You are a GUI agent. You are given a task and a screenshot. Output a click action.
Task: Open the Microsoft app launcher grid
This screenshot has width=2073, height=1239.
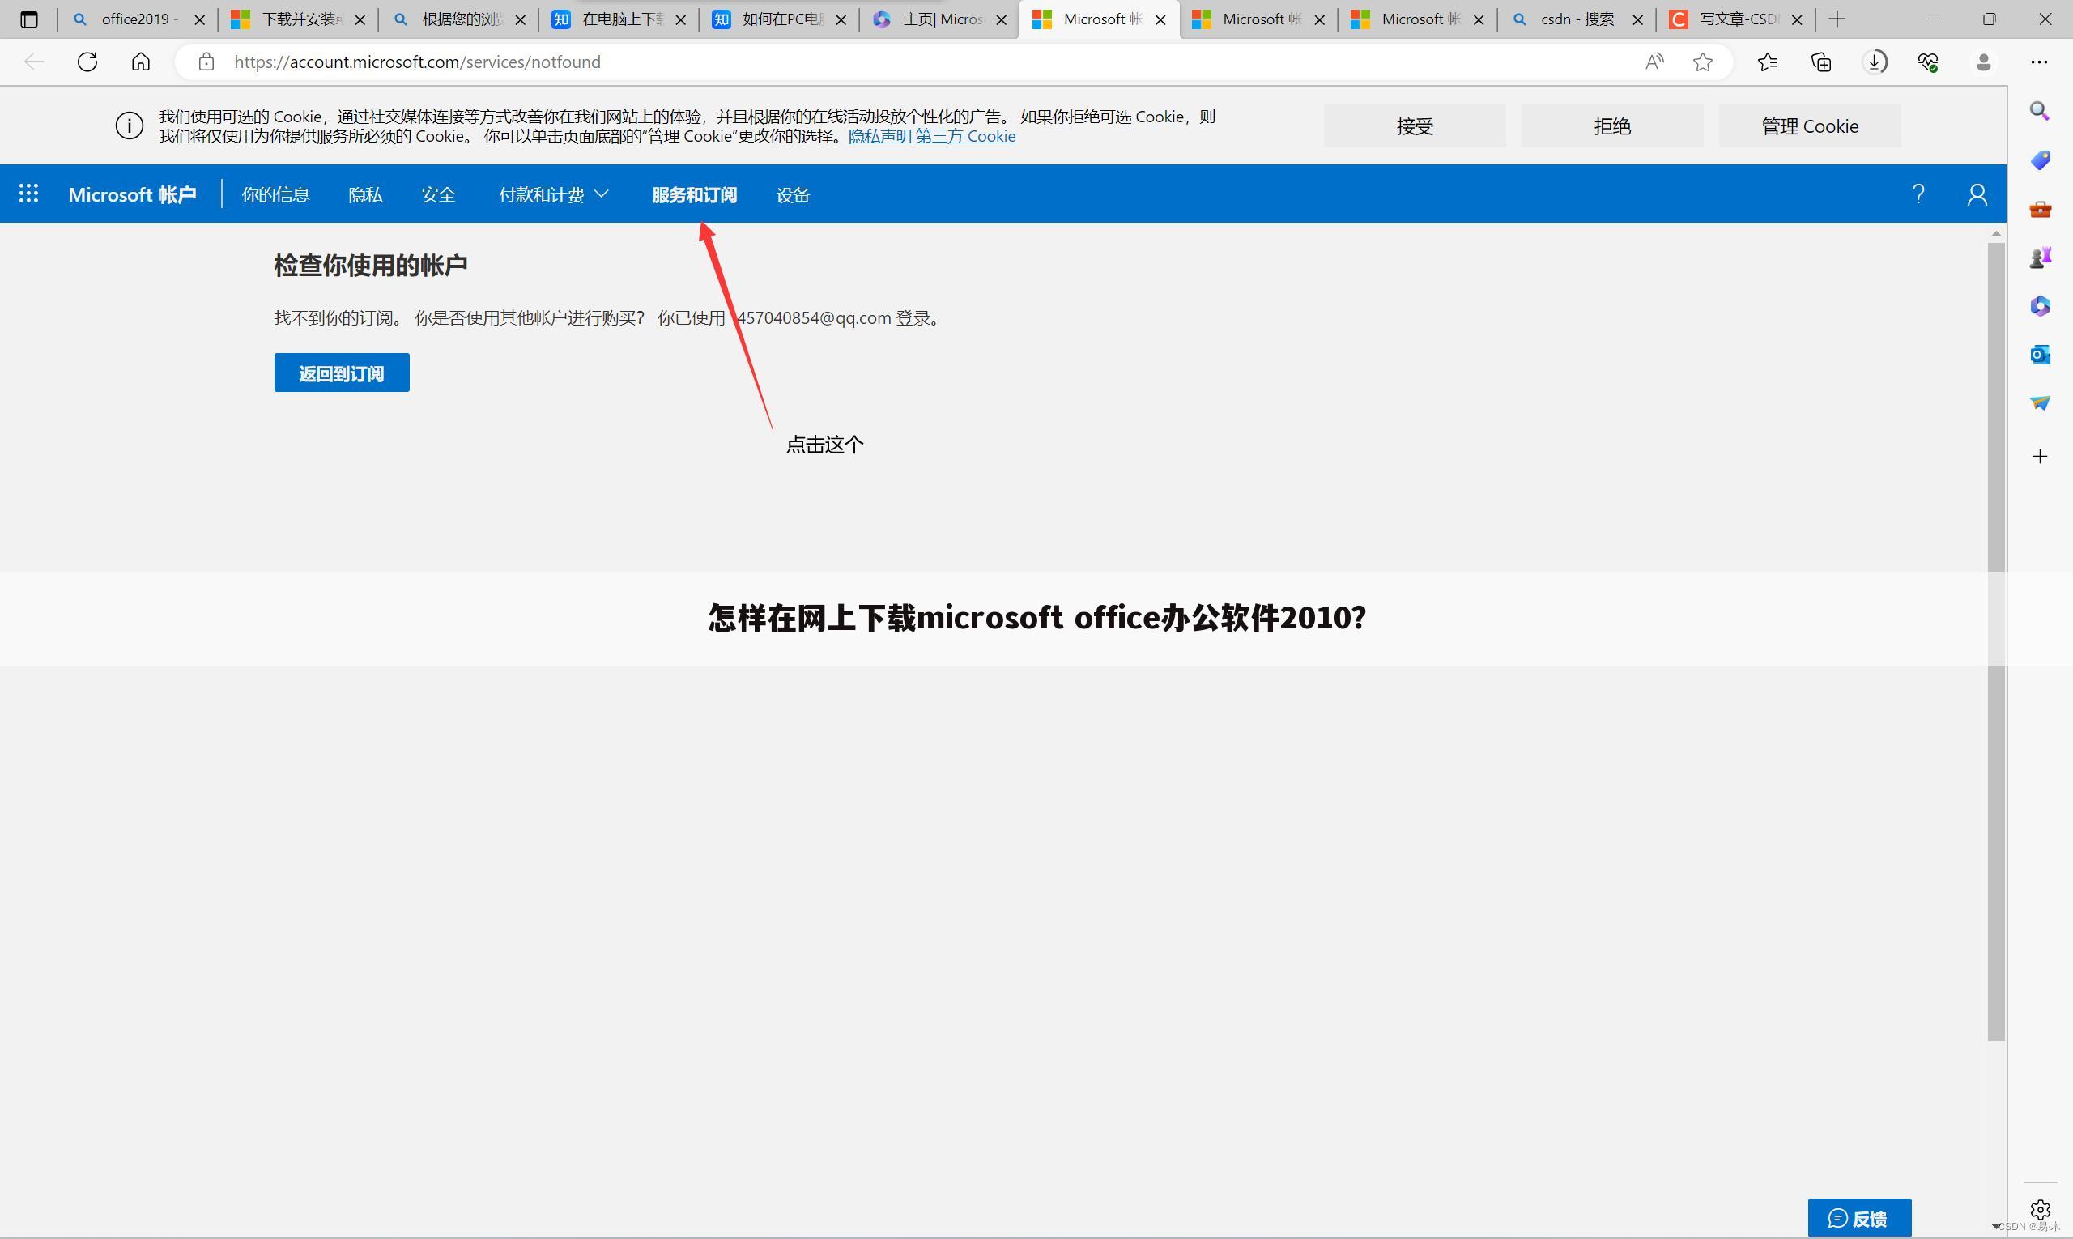(28, 194)
